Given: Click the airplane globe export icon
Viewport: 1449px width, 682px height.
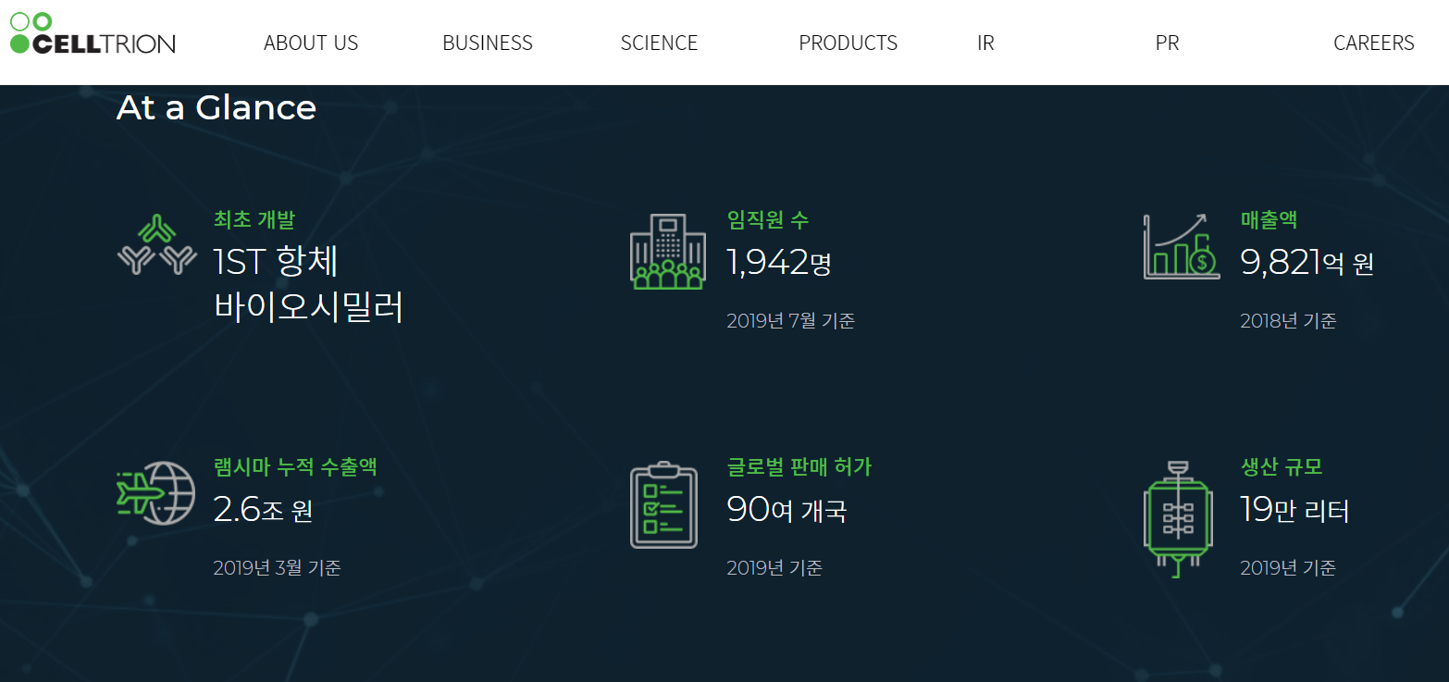Looking at the screenshot, I should coord(156,494).
